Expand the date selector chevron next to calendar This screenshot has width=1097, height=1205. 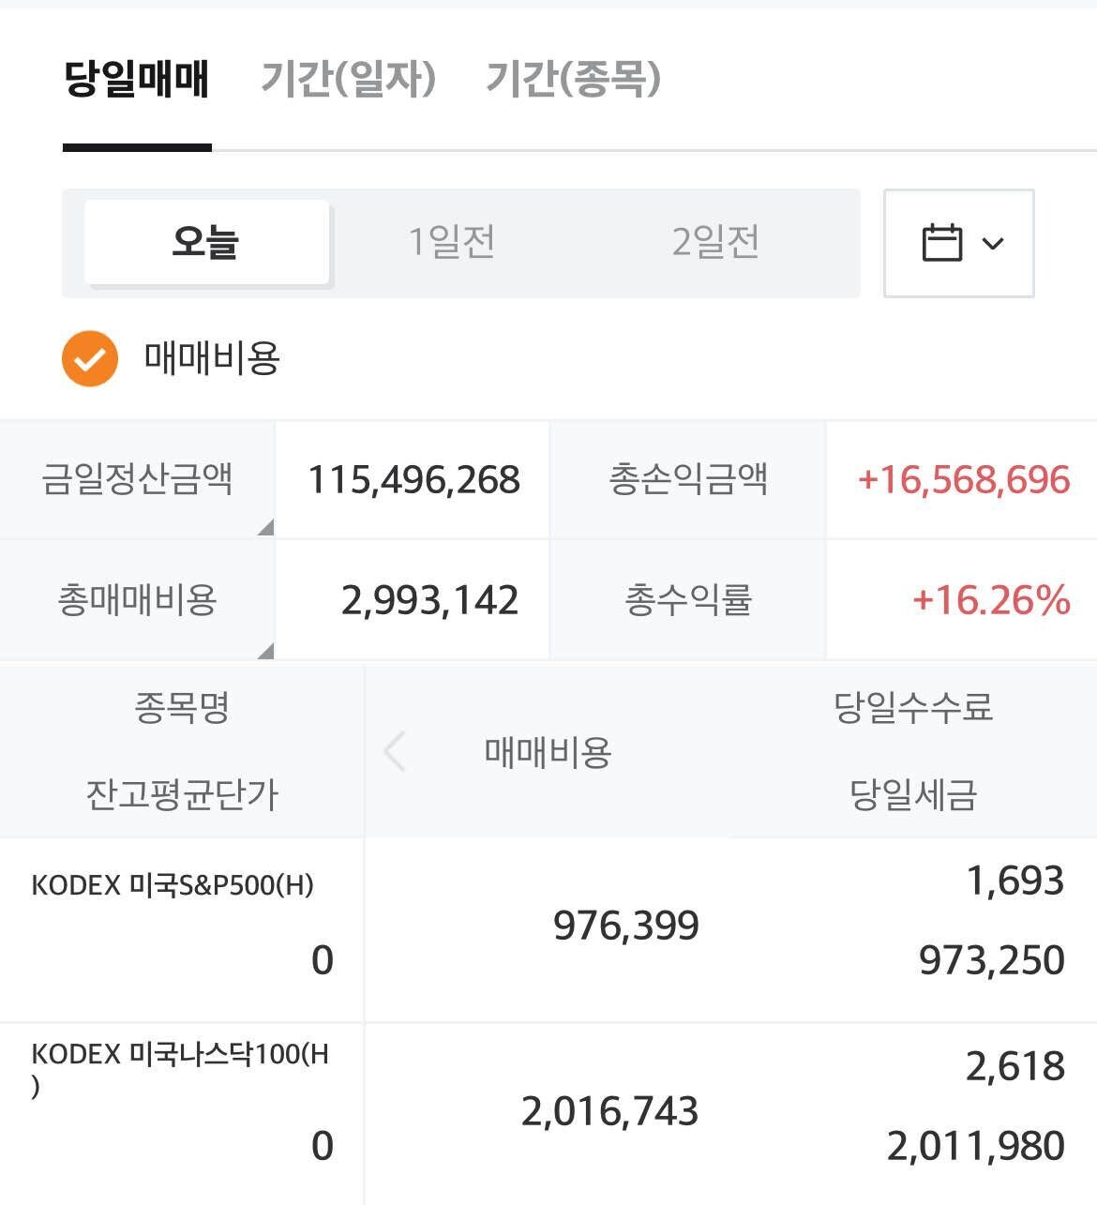point(990,244)
